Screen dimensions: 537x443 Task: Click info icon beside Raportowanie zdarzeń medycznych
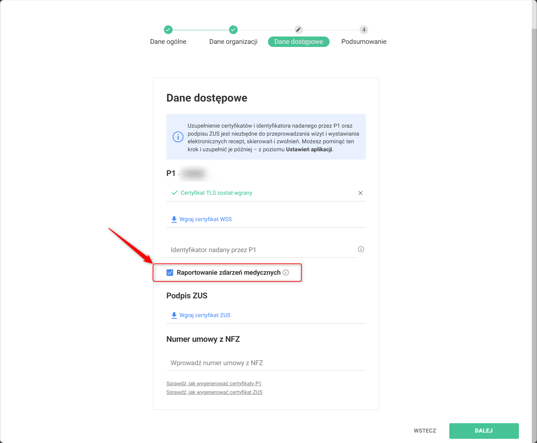click(286, 273)
